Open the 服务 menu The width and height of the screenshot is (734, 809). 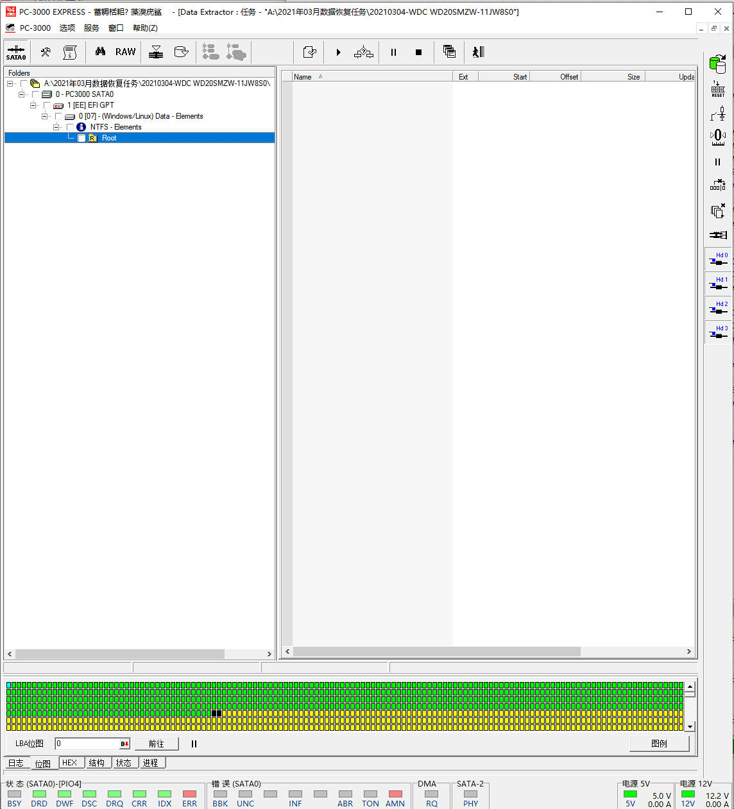pos(92,28)
